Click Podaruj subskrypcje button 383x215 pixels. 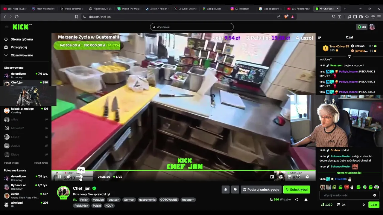pos(261,190)
